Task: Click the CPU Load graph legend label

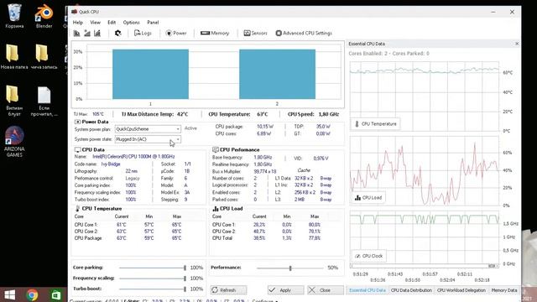Action: point(368,198)
